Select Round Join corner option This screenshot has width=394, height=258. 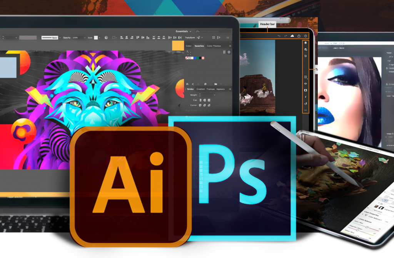click(205, 105)
